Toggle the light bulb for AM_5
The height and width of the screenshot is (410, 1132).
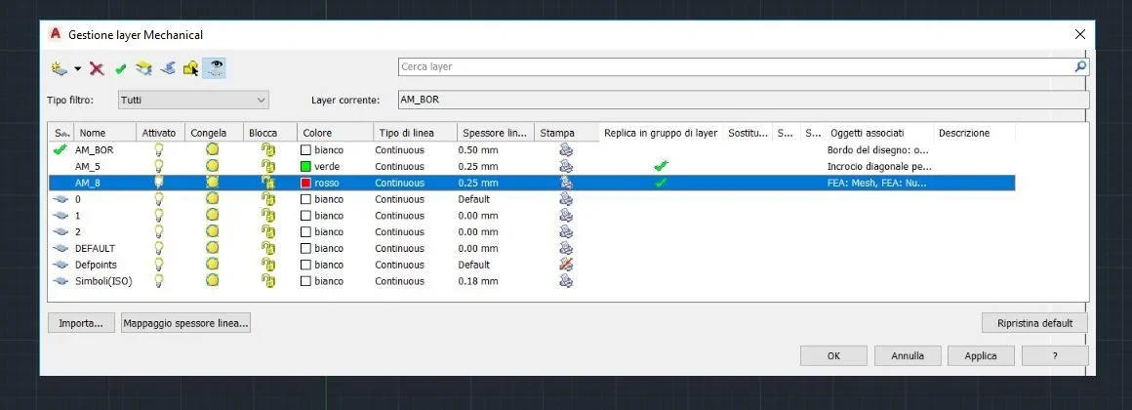click(x=159, y=166)
